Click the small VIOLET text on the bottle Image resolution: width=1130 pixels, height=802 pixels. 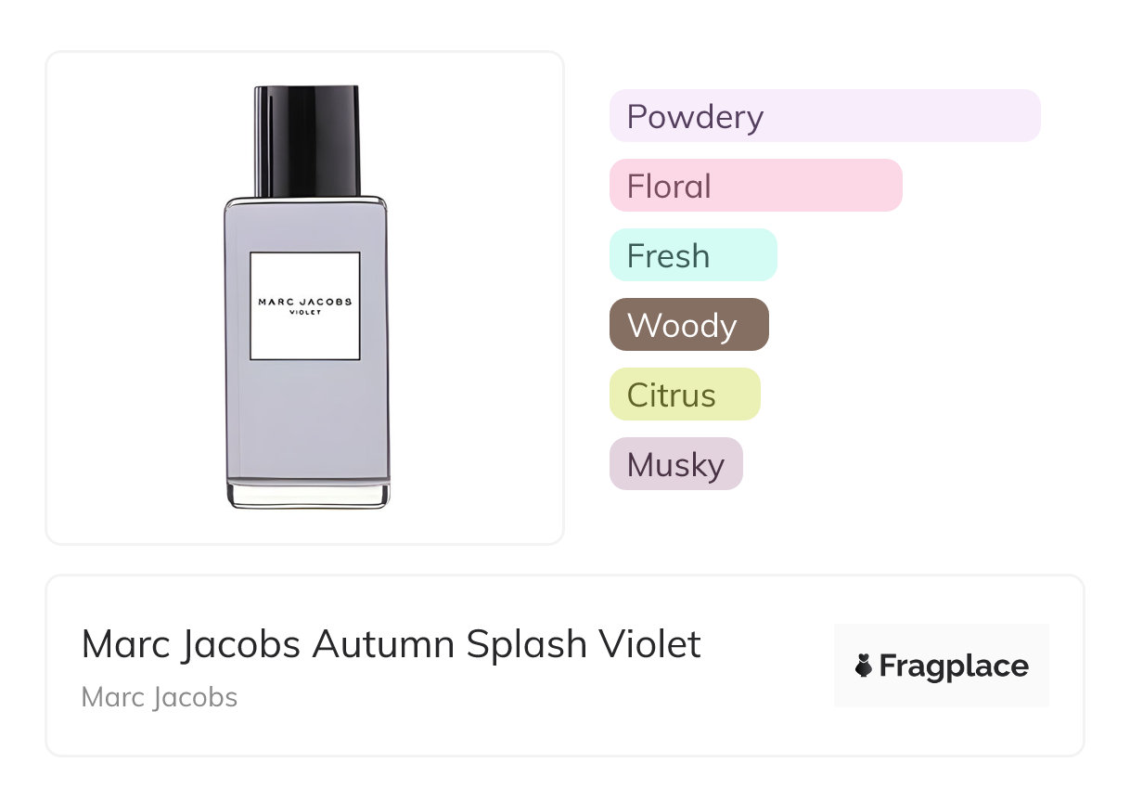[304, 313]
